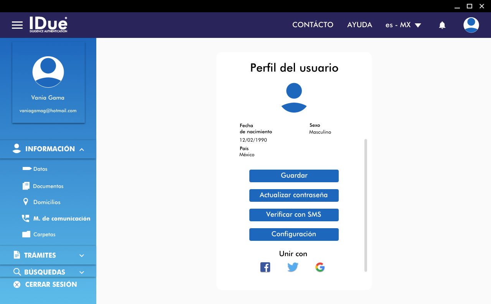491x304 pixels.
Task: Open the Ayuda menu item
Action: point(359,25)
